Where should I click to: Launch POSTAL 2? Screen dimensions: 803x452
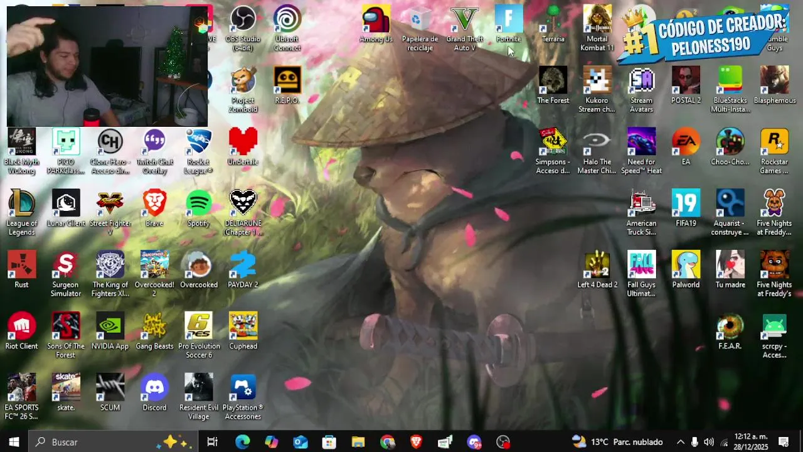pyautogui.click(x=686, y=86)
